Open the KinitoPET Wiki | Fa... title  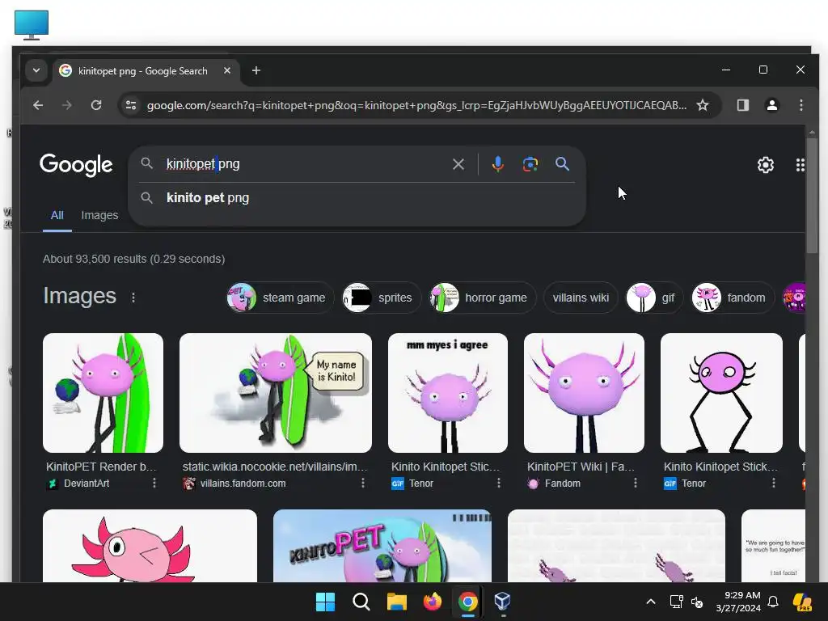[x=581, y=467]
